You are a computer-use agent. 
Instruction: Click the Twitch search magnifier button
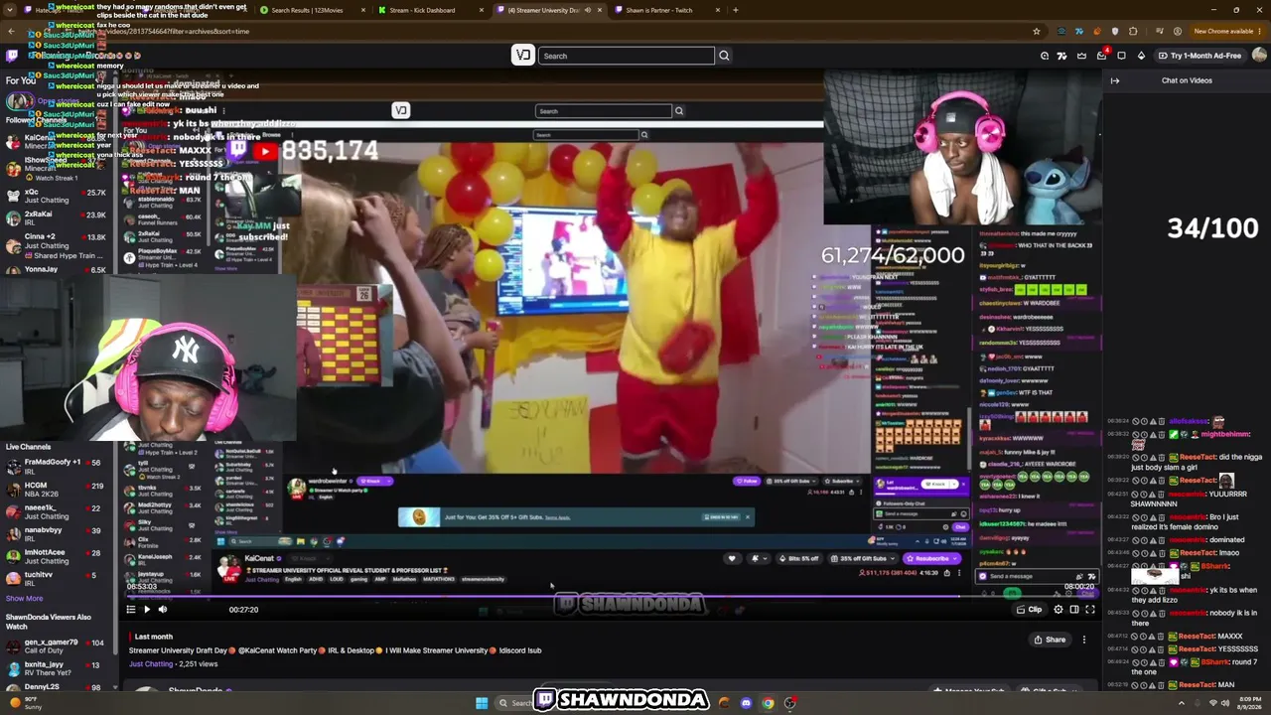pos(724,56)
